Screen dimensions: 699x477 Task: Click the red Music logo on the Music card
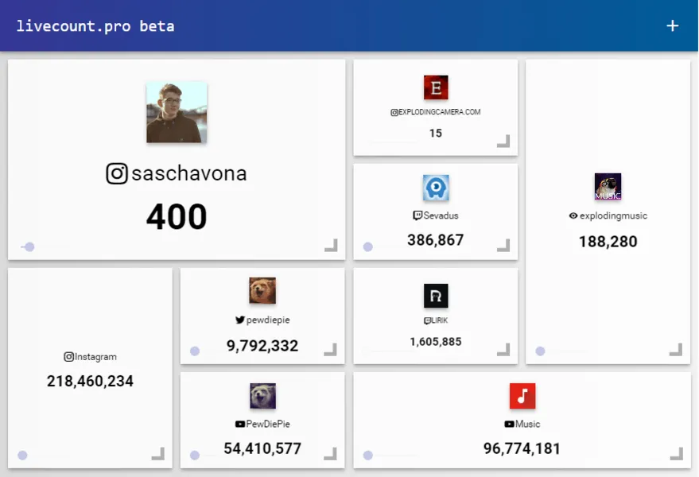[522, 396]
